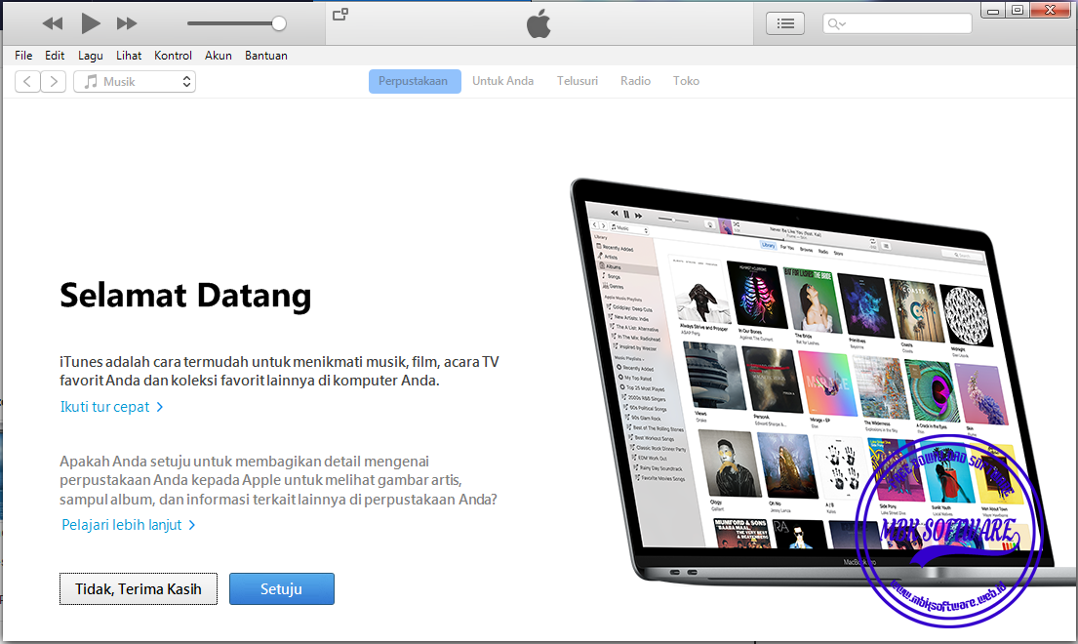Switch to the Radio tab

click(x=635, y=81)
